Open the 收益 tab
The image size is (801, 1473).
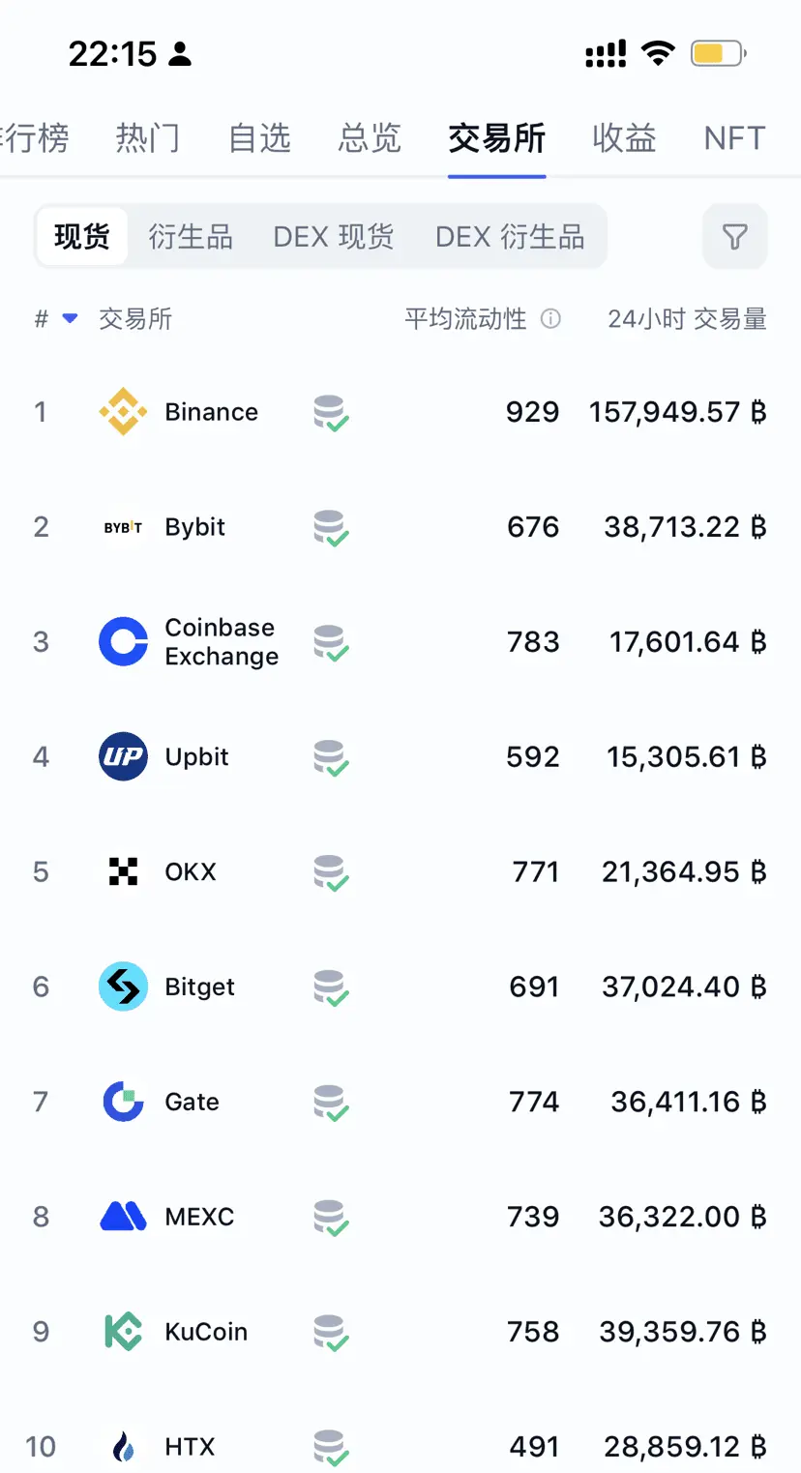tap(624, 138)
